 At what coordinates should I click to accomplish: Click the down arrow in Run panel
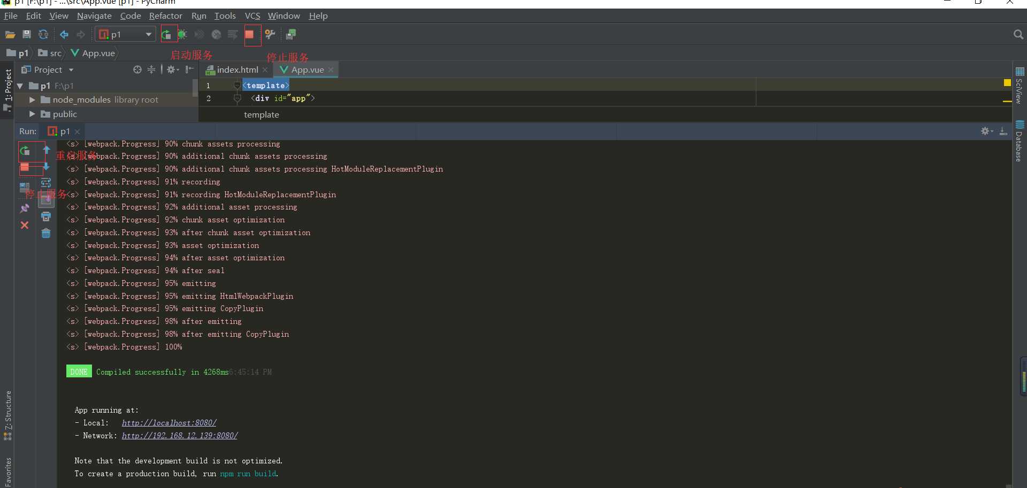click(47, 167)
